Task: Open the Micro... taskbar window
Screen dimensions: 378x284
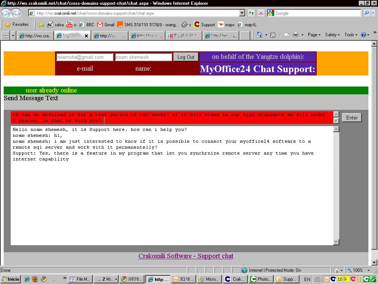Action: click(209, 279)
